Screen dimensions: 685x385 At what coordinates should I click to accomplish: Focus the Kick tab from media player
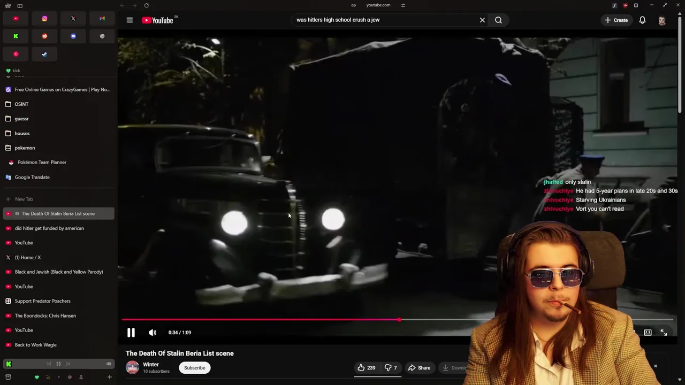point(9,364)
